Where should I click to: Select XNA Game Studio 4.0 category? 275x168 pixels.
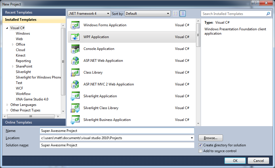[x=32, y=99]
